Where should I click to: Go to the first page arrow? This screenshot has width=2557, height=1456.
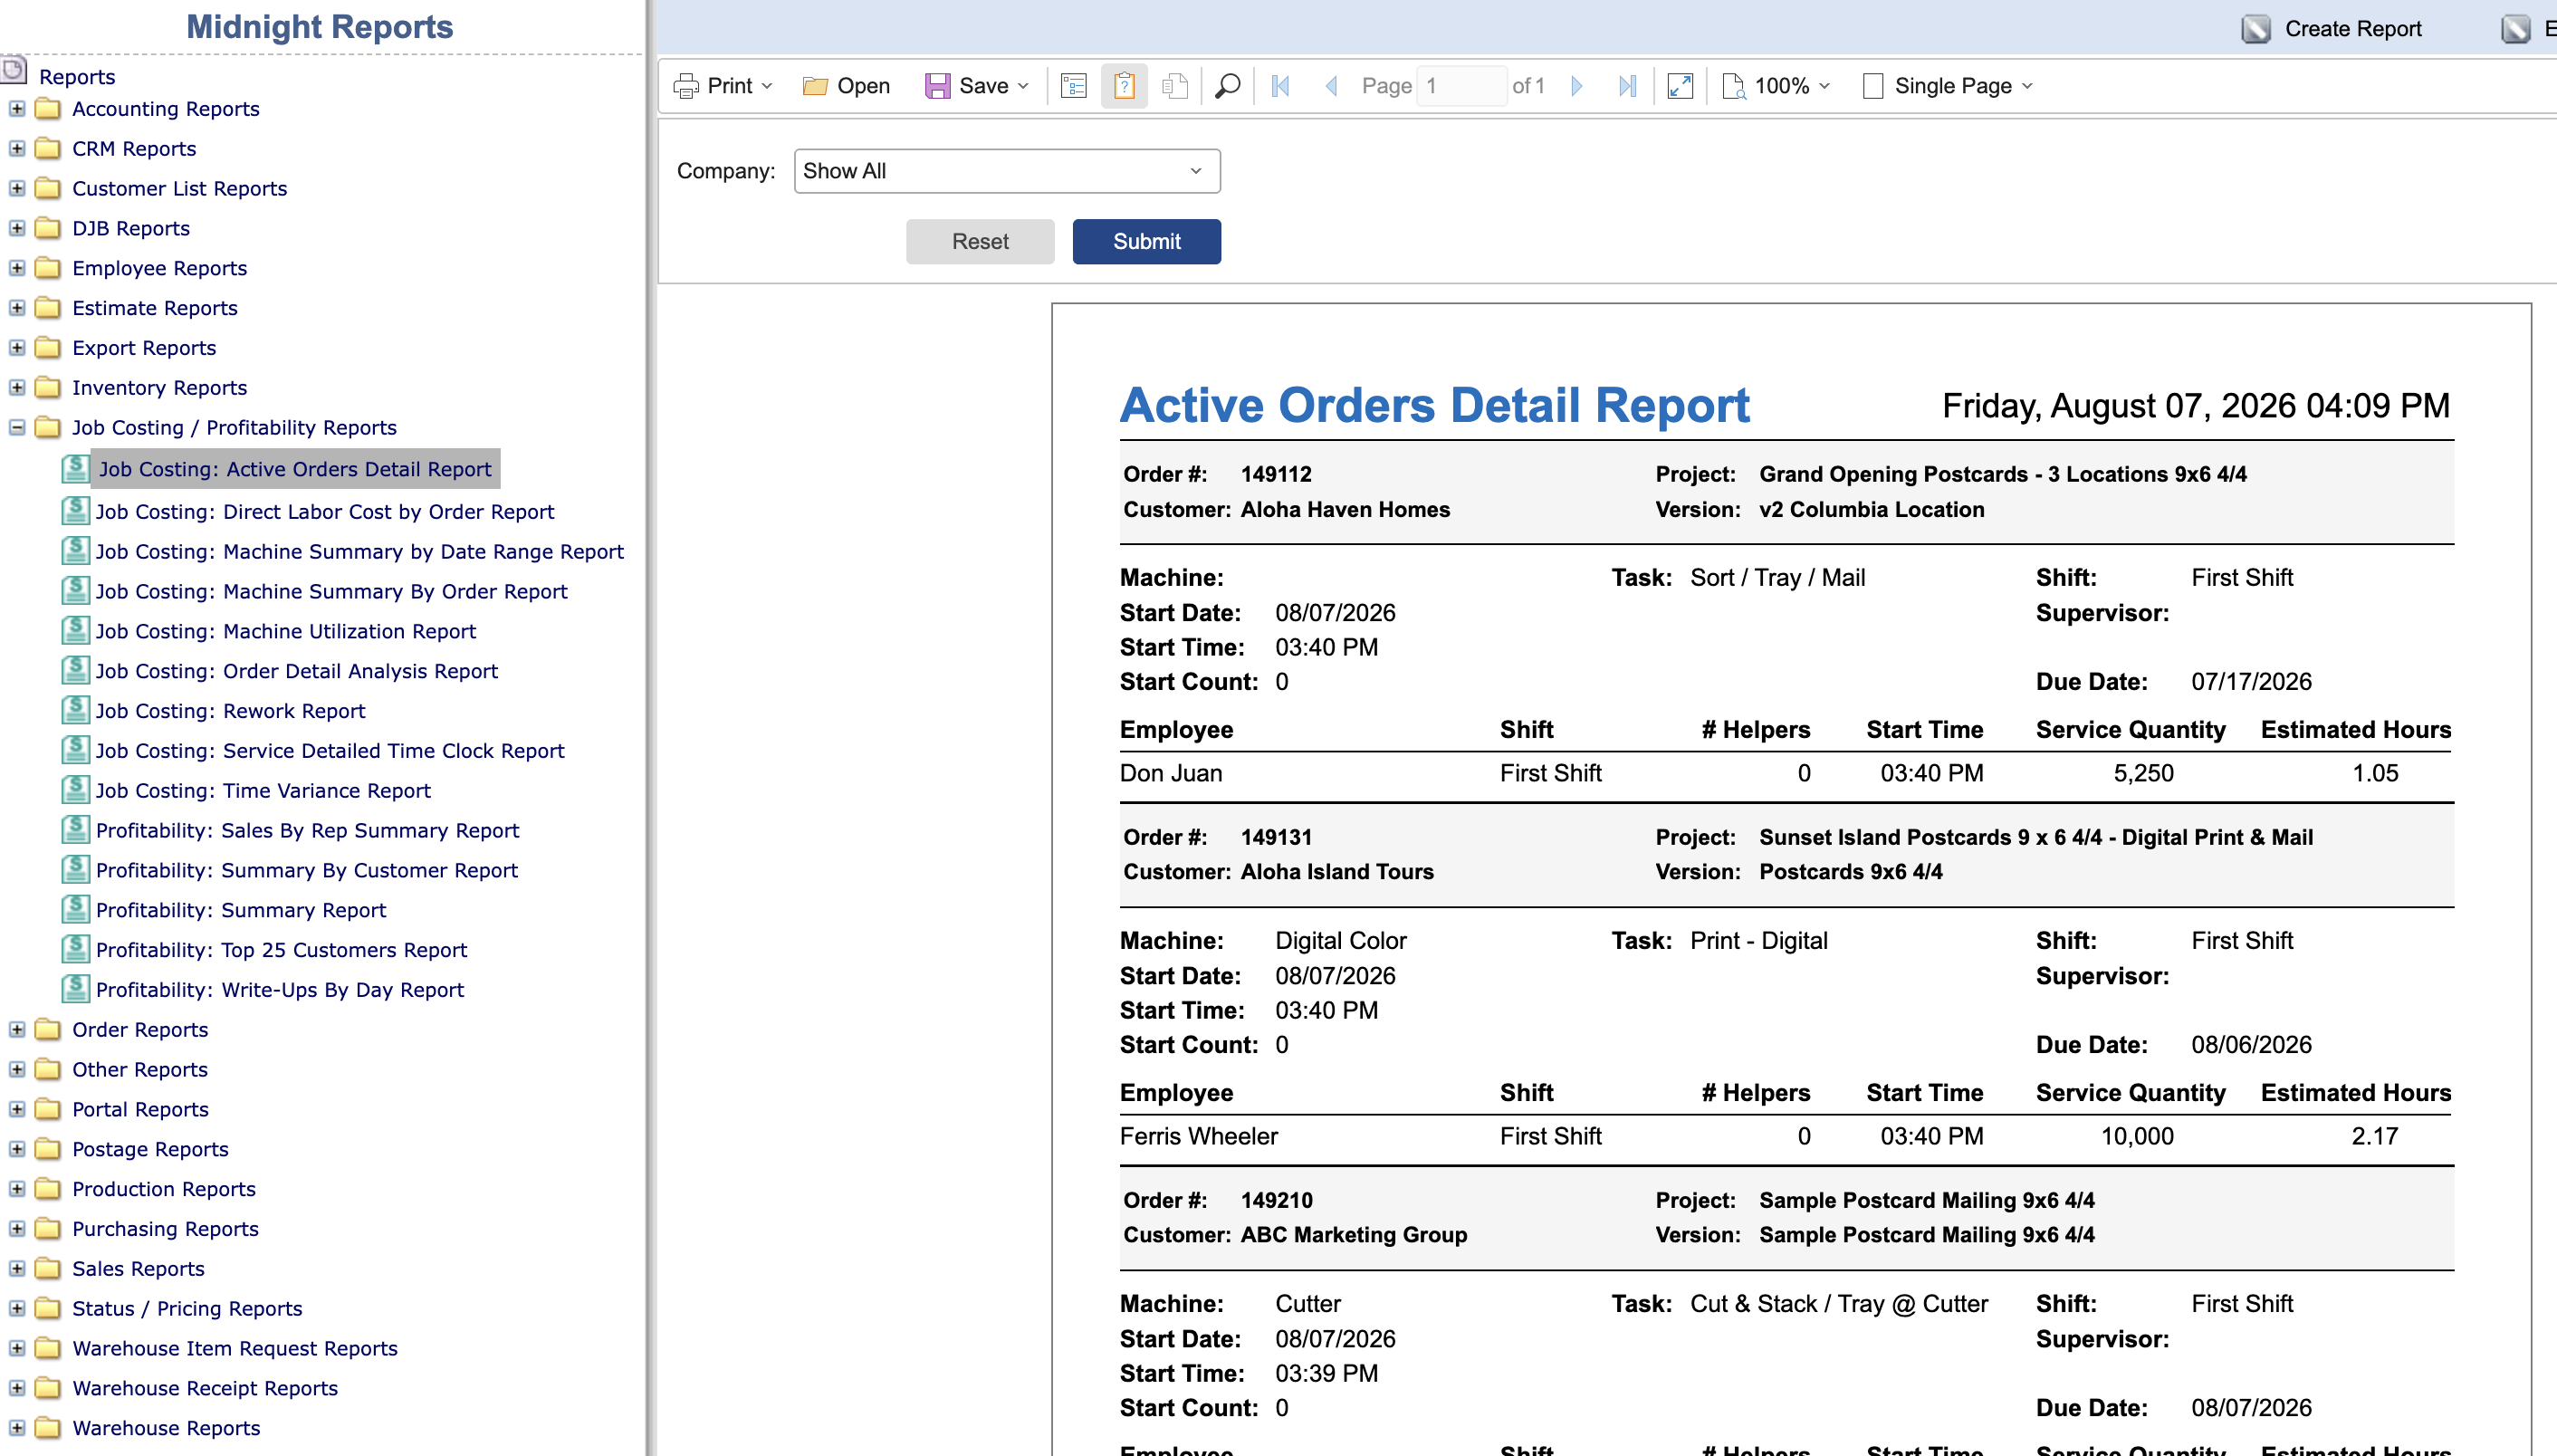click(x=1280, y=86)
